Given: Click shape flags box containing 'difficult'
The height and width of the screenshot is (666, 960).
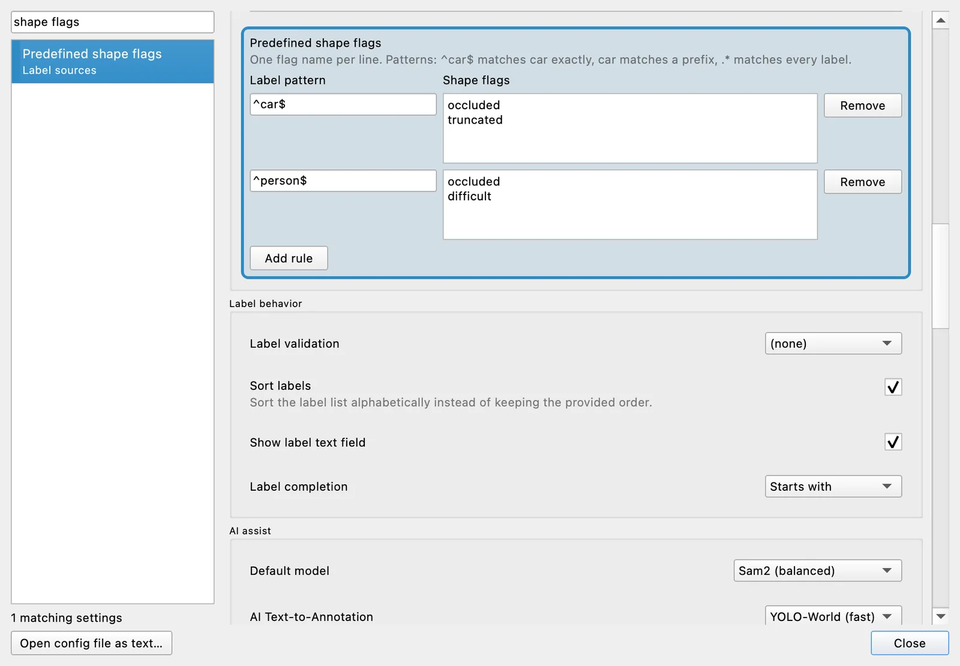Looking at the screenshot, I should (x=630, y=205).
